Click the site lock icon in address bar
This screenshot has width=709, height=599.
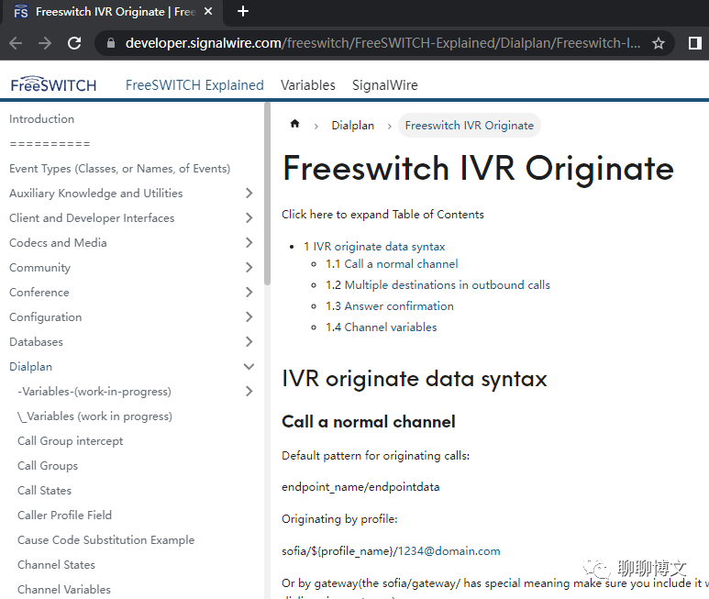tap(110, 43)
